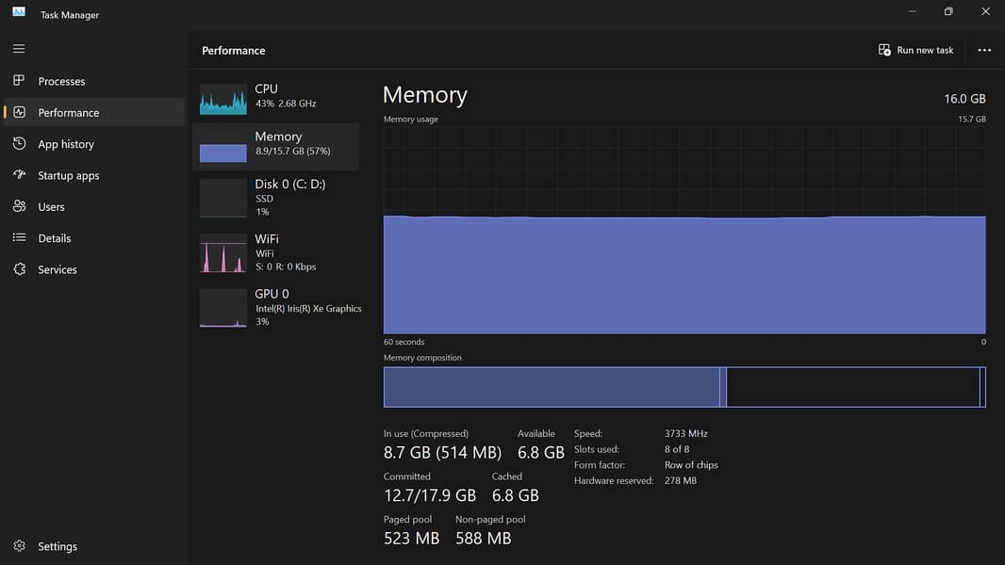Open the Services puzzle icon
The image size is (1005, 565).
pyautogui.click(x=19, y=269)
